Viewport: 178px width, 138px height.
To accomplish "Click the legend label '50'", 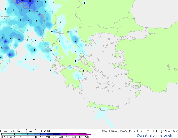I will point(87,137).
